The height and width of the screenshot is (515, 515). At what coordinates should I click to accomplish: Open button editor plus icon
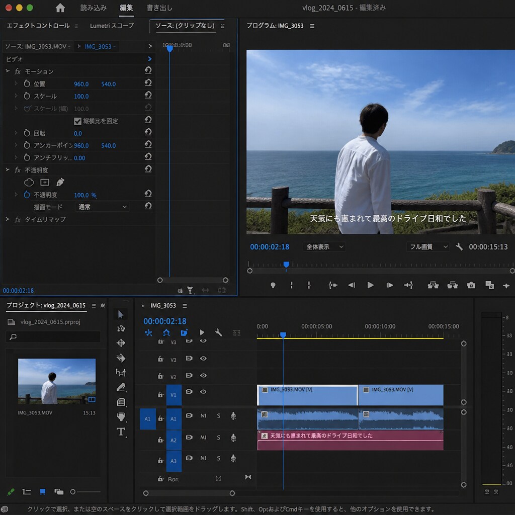(x=506, y=286)
